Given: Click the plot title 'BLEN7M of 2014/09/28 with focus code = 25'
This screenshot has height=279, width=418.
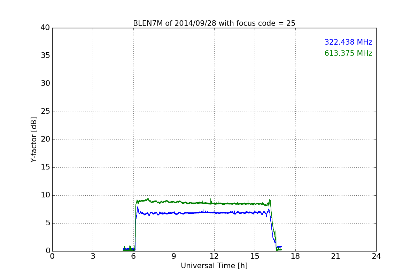Looking at the screenshot, I should click(214, 23).
